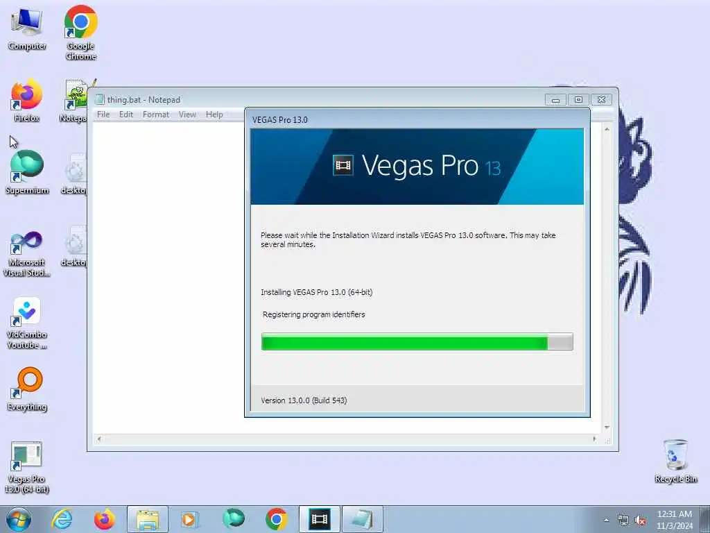Open the Computer desktop icon

coord(27,28)
